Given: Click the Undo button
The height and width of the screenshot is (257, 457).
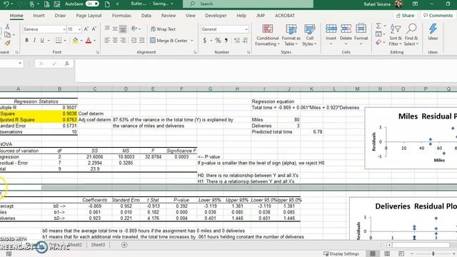Looking at the screenshot, I should (6, 4).
